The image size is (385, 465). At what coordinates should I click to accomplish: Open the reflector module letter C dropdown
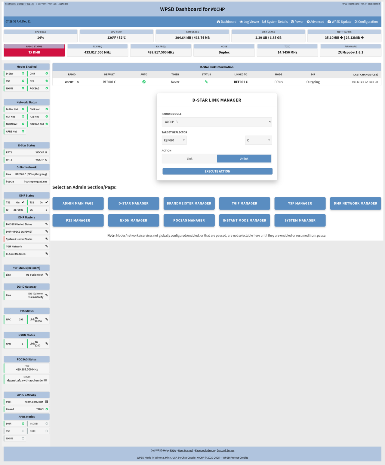point(258,140)
